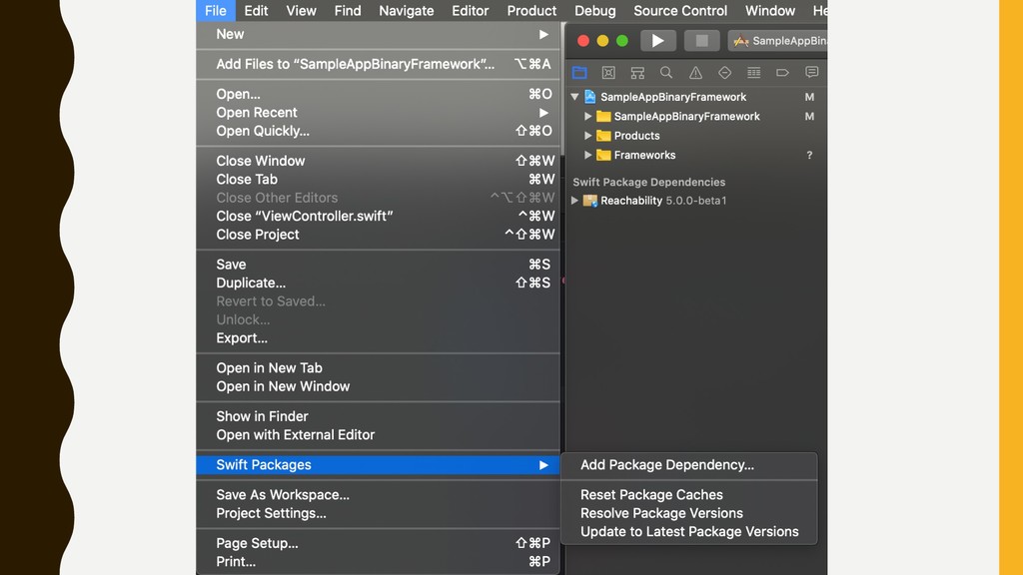Choose Resolve Package Versions
Viewport: 1023px width, 575px height.
coord(689,513)
